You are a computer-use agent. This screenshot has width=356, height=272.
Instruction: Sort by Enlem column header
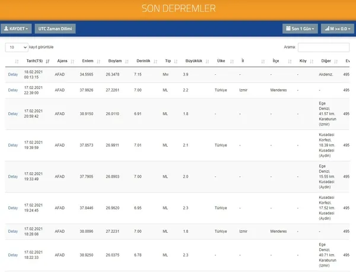(88, 61)
